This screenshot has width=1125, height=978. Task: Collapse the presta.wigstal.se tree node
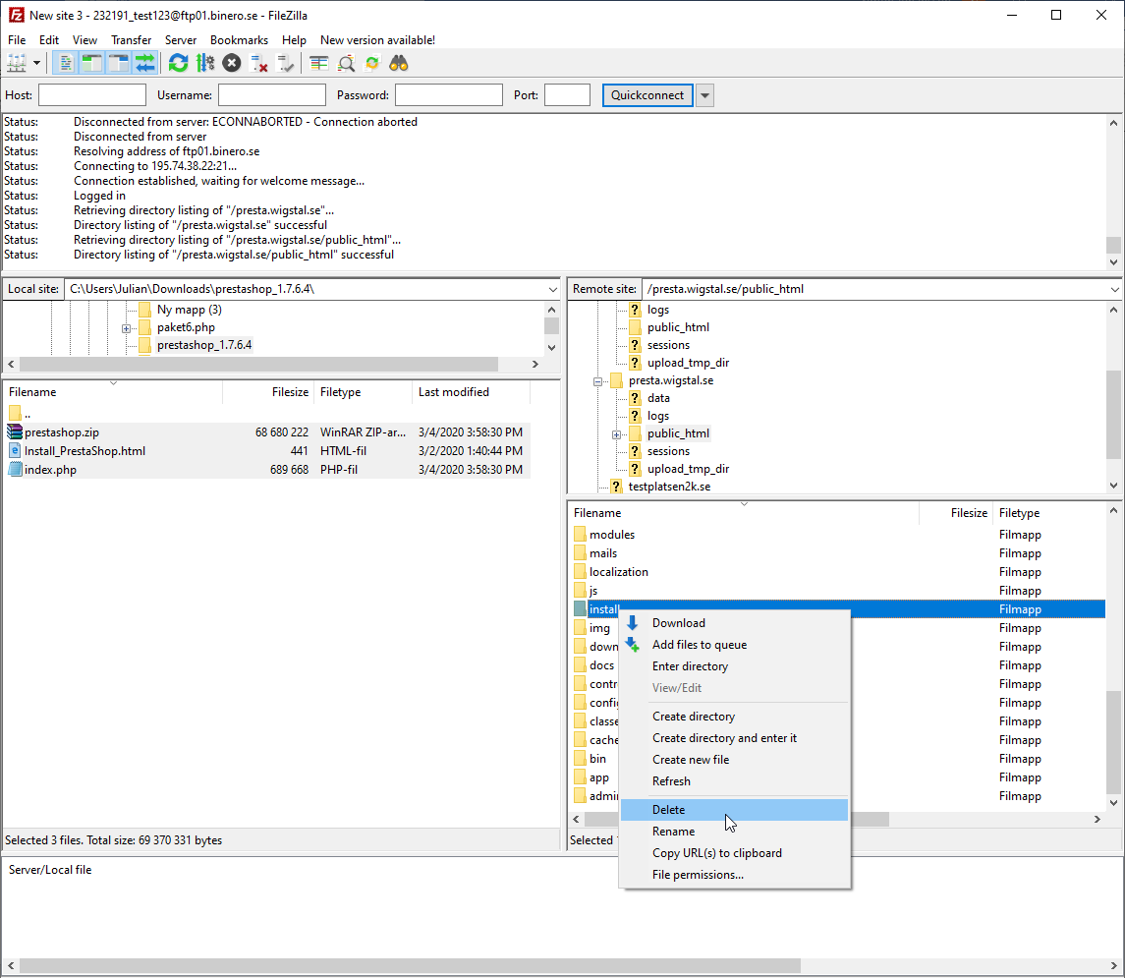pos(597,381)
